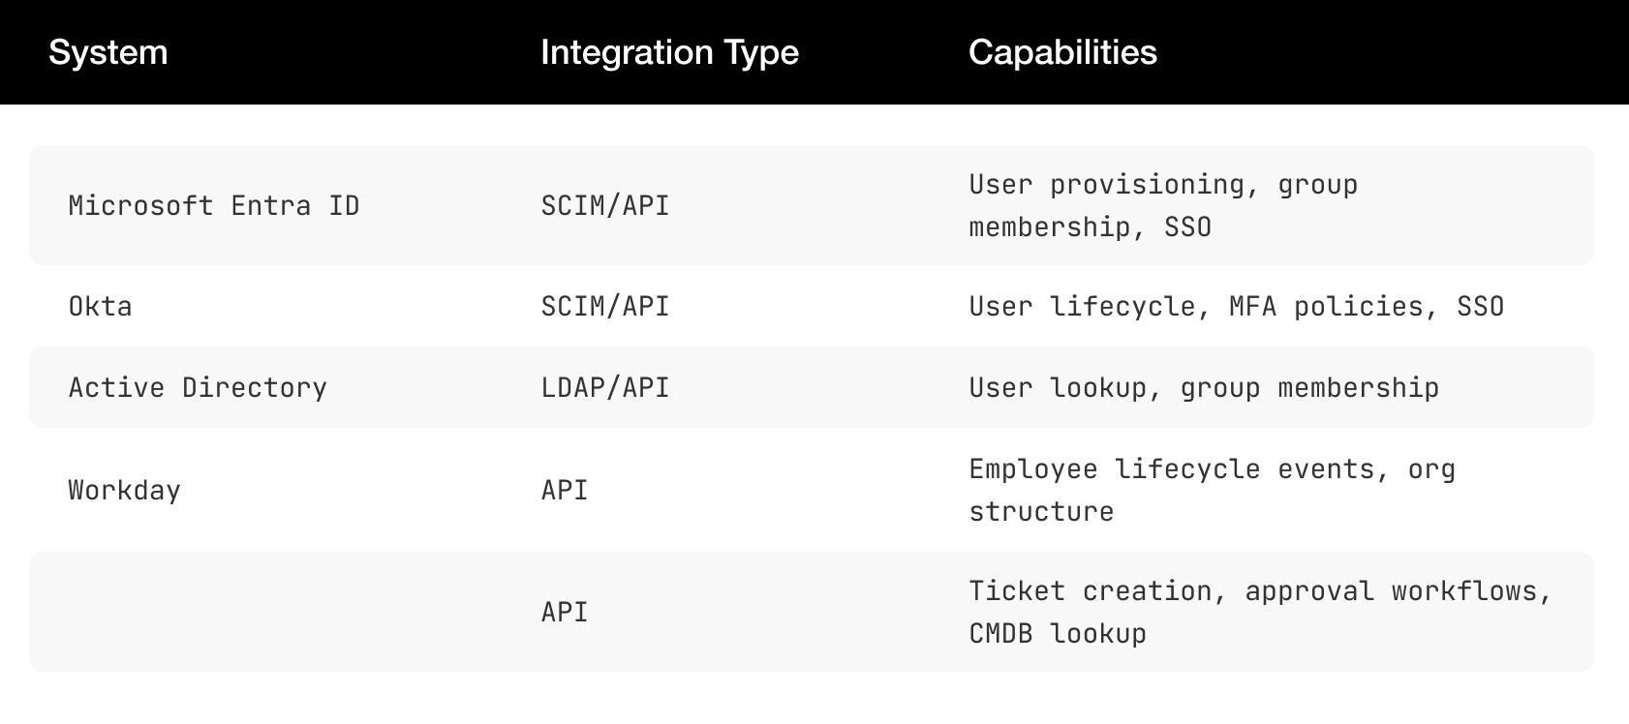The image size is (1629, 724).
Task: Select 'User lookup, group membership' text
Action: 1204,387
